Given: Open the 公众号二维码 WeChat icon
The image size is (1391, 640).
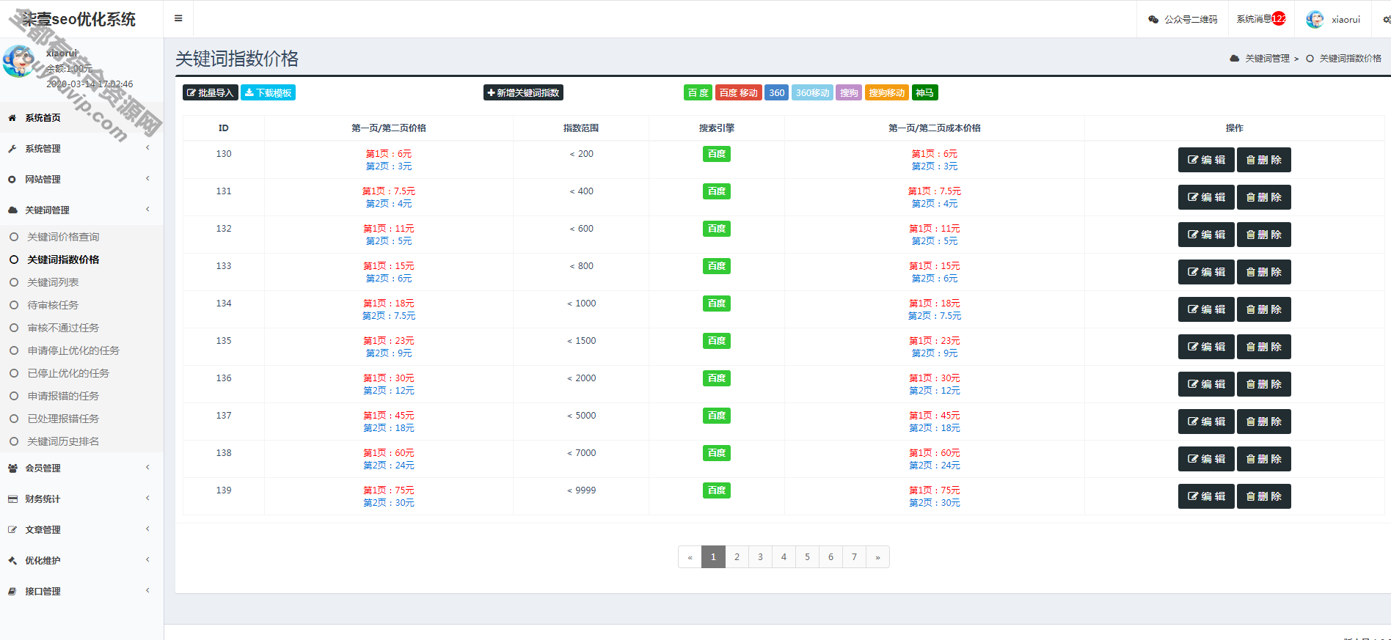Looking at the screenshot, I should pos(1153,20).
